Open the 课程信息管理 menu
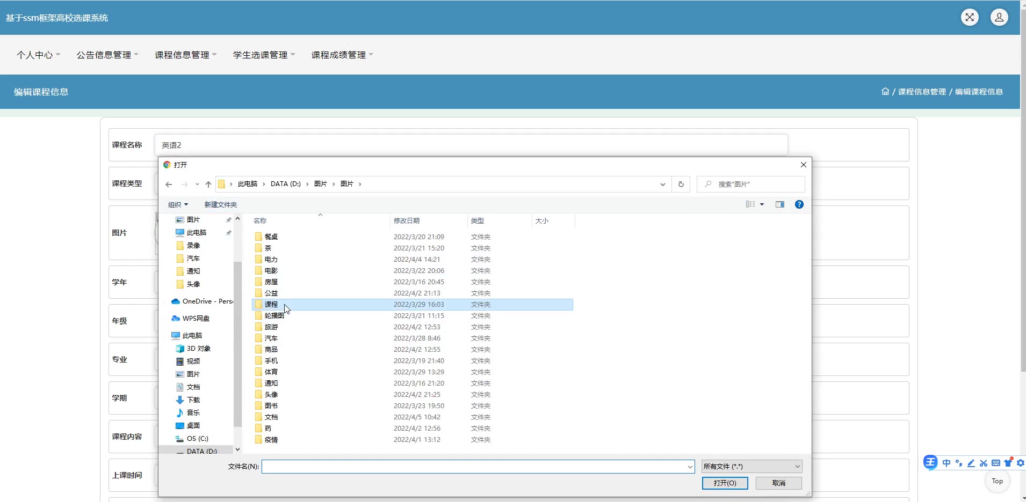The width and height of the screenshot is (1026, 502). coord(185,55)
